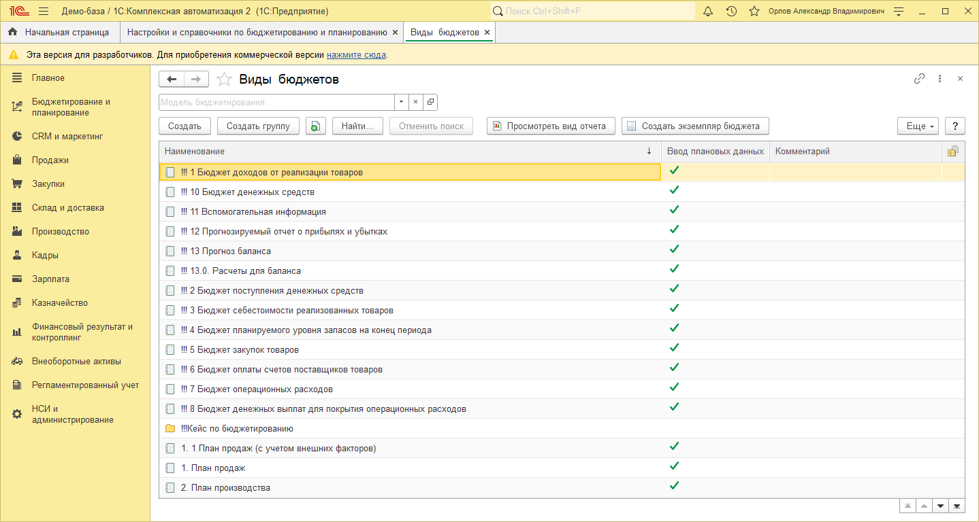The width and height of the screenshot is (979, 522).
Task: Open the hamburger main menu
Action: [x=44, y=12]
